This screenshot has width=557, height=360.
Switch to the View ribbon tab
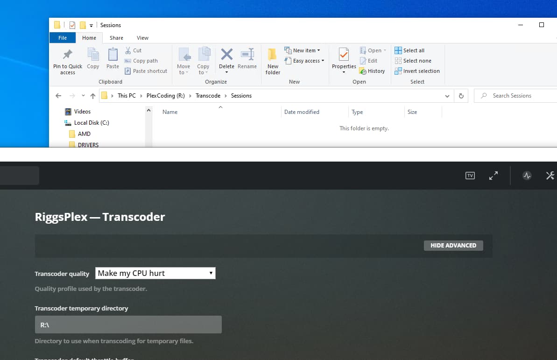click(142, 38)
